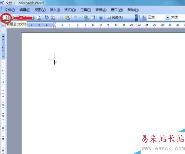This screenshot has height=154, width=185.
Task: Click the Copy icon in the toolbar
Action: [61, 18]
